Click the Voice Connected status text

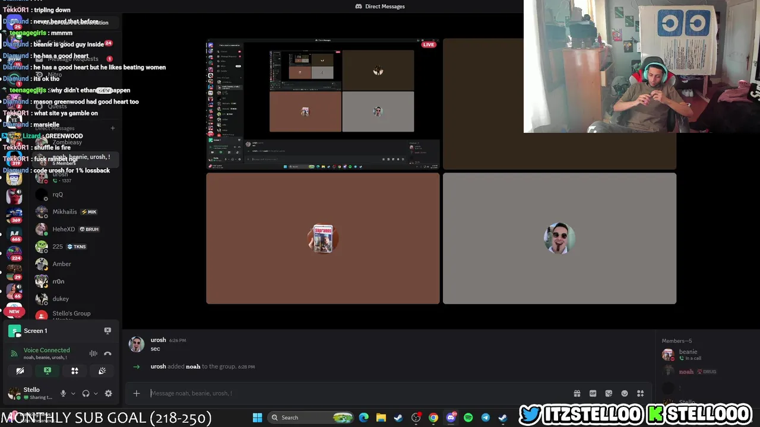pyautogui.click(x=46, y=350)
